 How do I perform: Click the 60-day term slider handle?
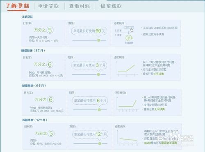[99, 40]
